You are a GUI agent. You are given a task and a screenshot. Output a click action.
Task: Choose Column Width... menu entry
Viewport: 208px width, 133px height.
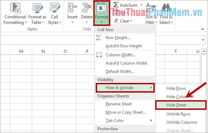125,55
